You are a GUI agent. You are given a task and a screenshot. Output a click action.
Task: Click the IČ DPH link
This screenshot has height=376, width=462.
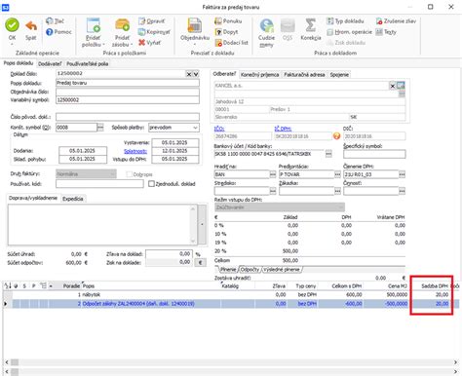tap(283, 129)
